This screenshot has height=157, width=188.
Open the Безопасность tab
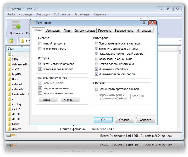click(124, 31)
